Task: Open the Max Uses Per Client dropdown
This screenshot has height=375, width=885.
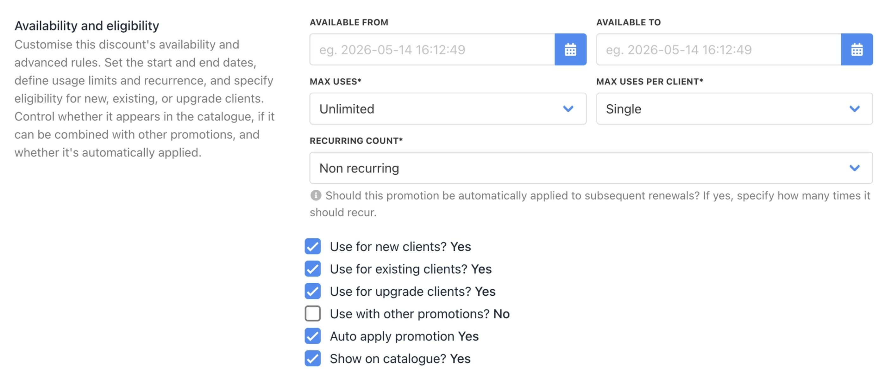Action: point(735,109)
